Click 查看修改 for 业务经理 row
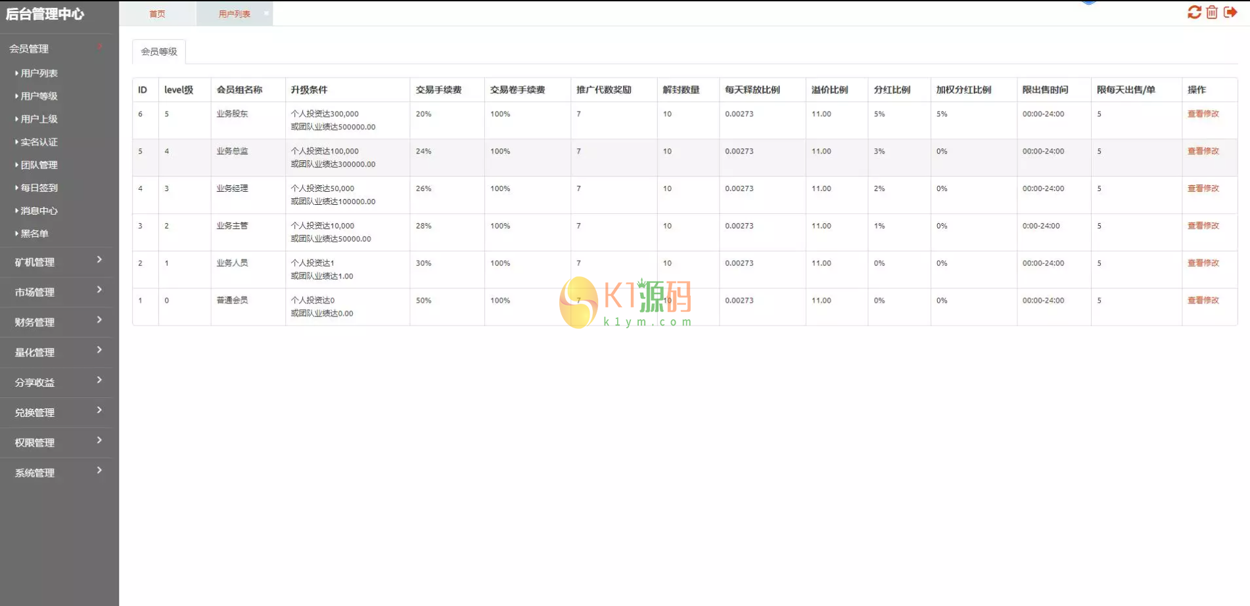Screen dimensions: 1250x606 coord(1203,188)
